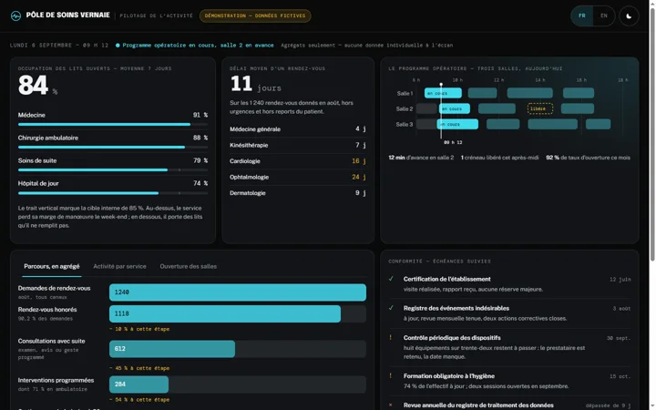Switch to the Activité par service tab
The width and height of the screenshot is (656, 410).
point(119,266)
